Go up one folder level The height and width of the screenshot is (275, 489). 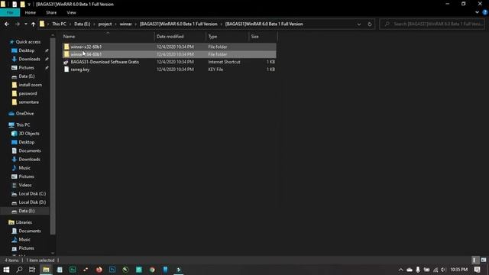[33, 24]
